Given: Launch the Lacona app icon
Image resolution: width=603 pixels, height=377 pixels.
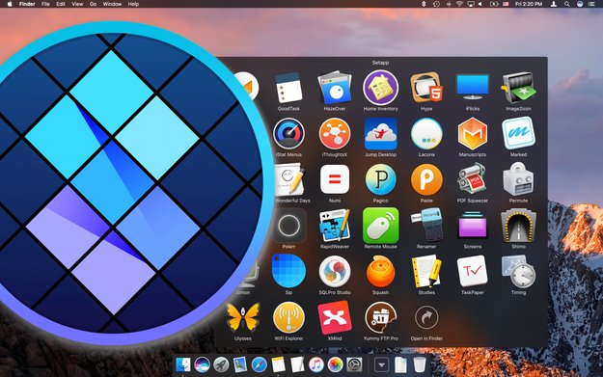Looking at the screenshot, I should pyautogui.click(x=426, y=134).
